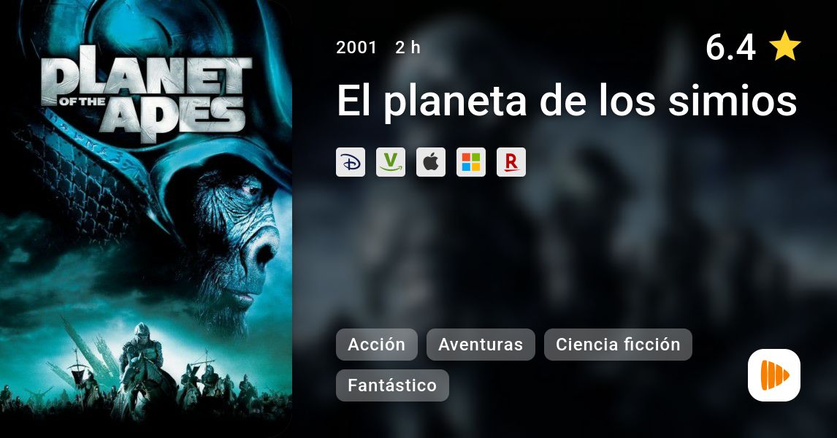This screenshot has height=438, width=837.
Task: Select the Amazon Prime Video provider icon
Action: 391,162
